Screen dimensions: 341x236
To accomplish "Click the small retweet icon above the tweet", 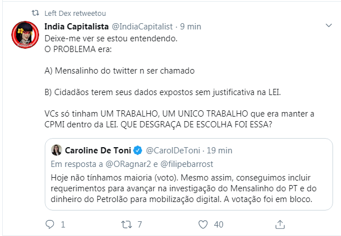I will [35, 13].
